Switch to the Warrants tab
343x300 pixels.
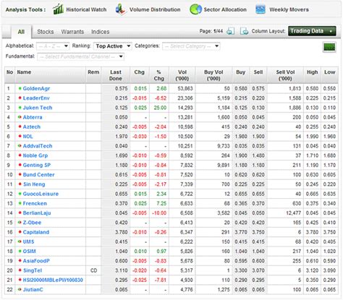pos(72,32)
